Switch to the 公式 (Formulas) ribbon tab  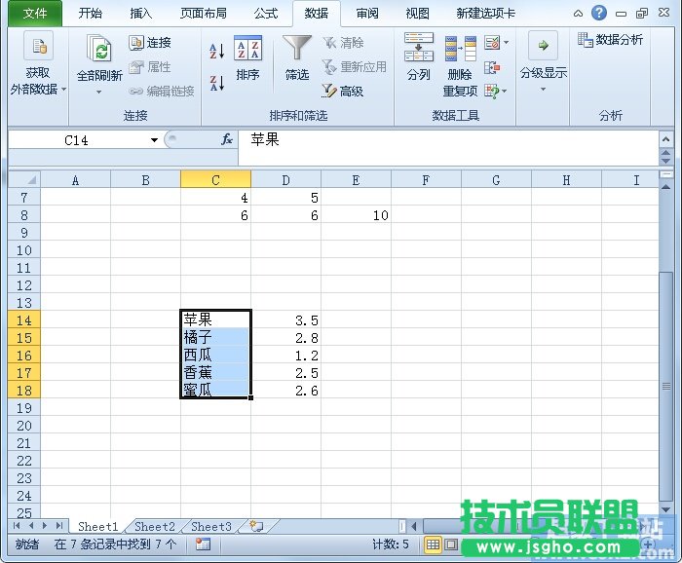pos(265,13)
